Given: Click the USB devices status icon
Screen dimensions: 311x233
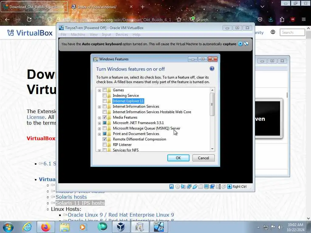Looking at the screenshot, I should 195,187.
